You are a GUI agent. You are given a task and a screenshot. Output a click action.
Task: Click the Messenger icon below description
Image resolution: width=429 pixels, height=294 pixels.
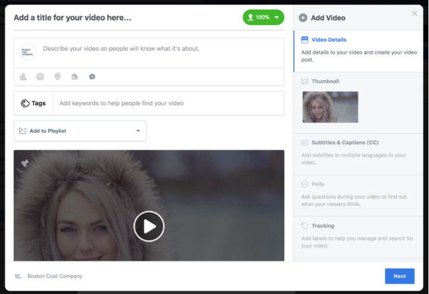[x=92, y=77]
